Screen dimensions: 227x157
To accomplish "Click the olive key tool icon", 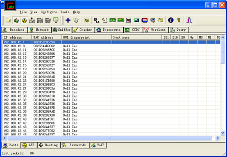I will (x=160, y=20).
